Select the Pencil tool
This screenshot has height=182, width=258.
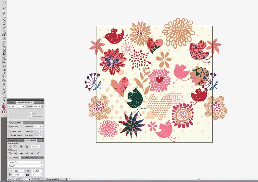[4, 31]
